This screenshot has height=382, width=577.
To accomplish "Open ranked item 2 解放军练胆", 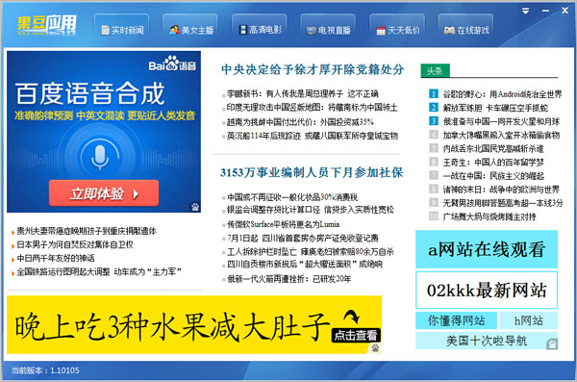I will (495, 108).
